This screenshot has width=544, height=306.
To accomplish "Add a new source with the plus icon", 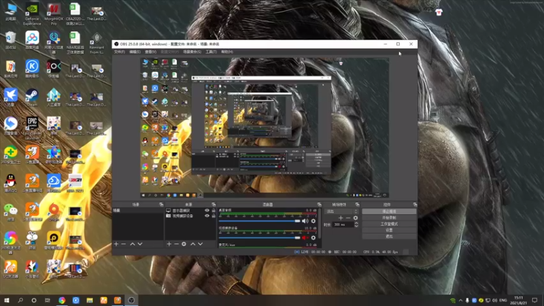I will tap(169, 244).
